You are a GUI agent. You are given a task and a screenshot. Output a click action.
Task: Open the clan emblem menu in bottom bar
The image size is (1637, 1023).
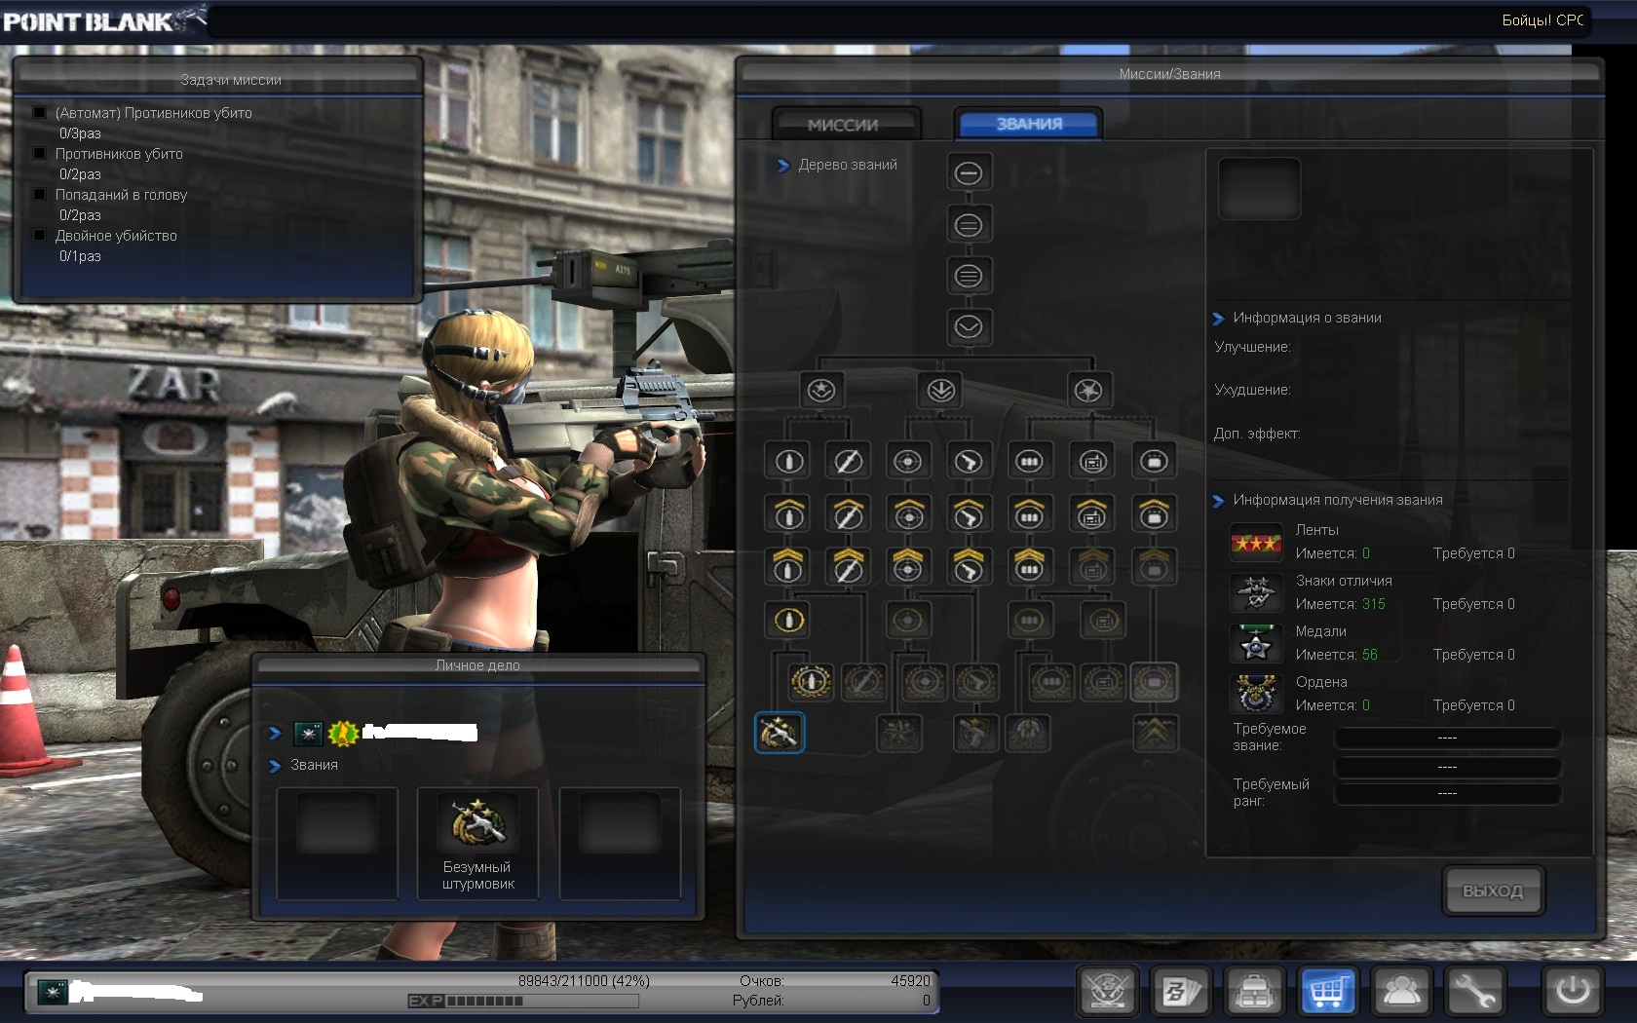click(x=1107, y=992)
